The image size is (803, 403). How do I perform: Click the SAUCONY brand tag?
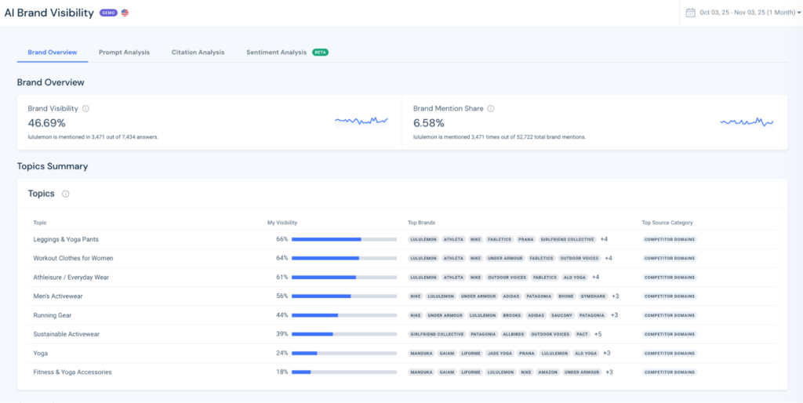(562, 315)
